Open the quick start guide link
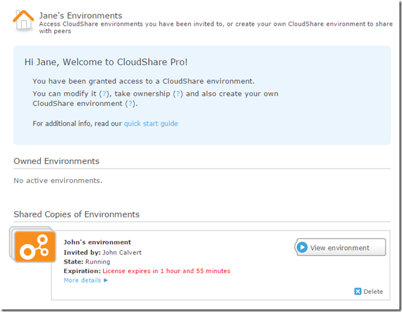Viewport: 402px width, 312px height. [151, 123]
